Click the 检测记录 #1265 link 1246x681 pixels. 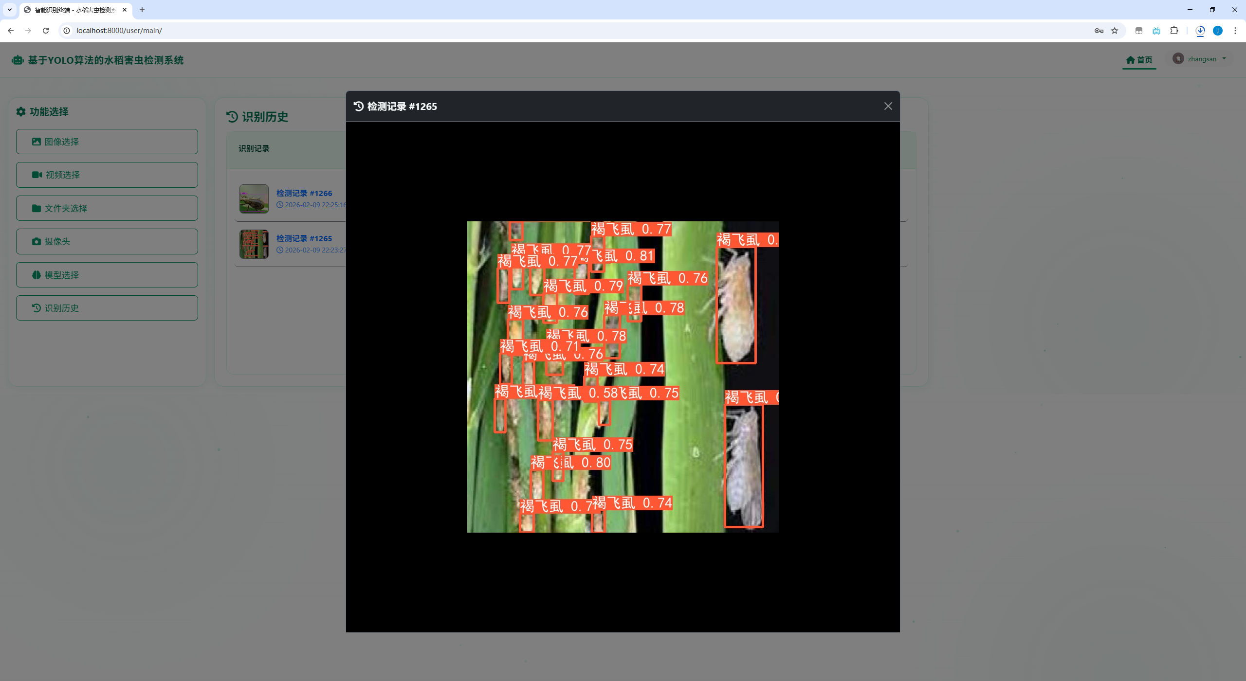coord(304,238)
